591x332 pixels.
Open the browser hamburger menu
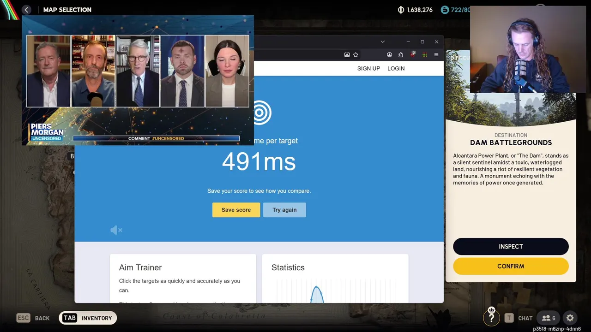coord(436,54)
